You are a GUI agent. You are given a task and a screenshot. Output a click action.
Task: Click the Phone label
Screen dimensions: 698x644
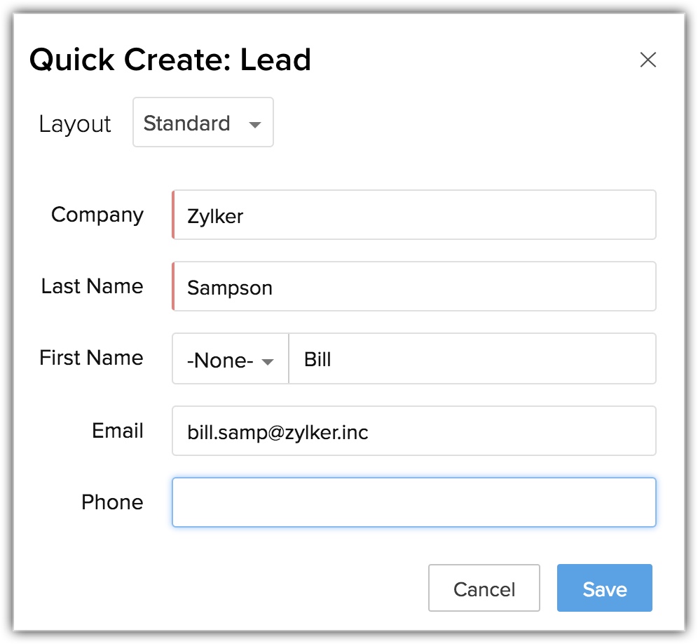pyautogui.click(x=112, y=502)
